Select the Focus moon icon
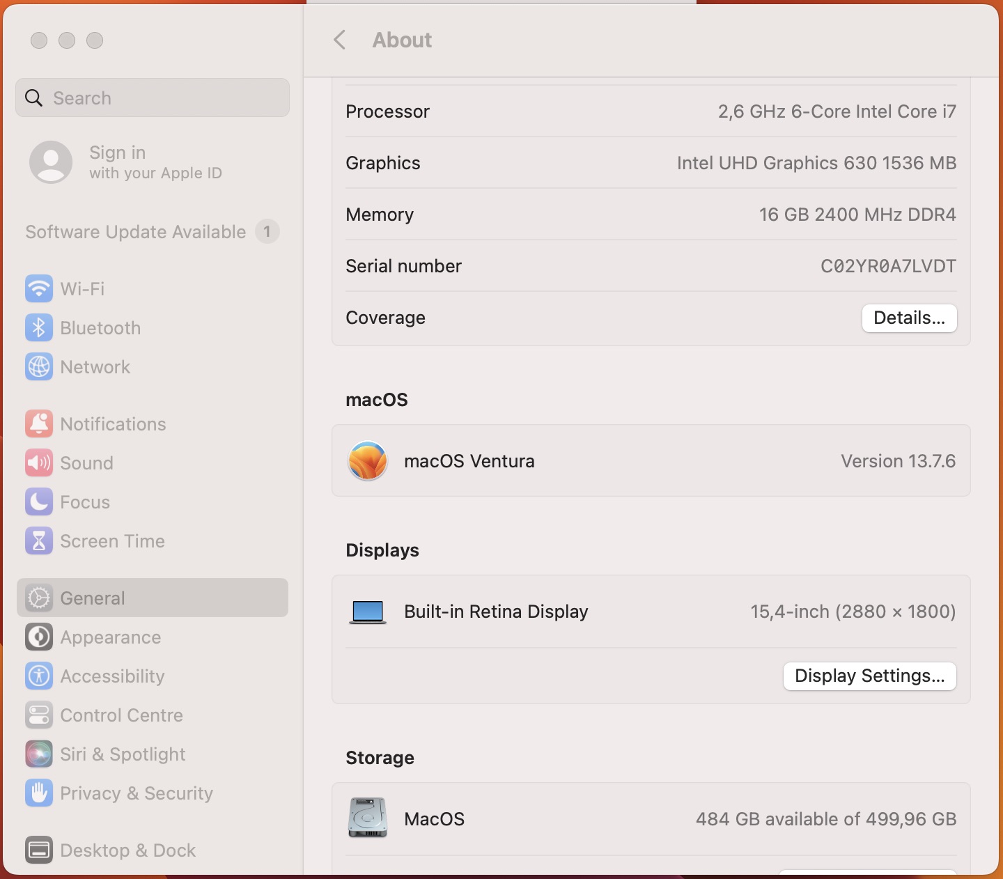The width and height of the screenshot is (1003, 879). [x=39, y=501]
